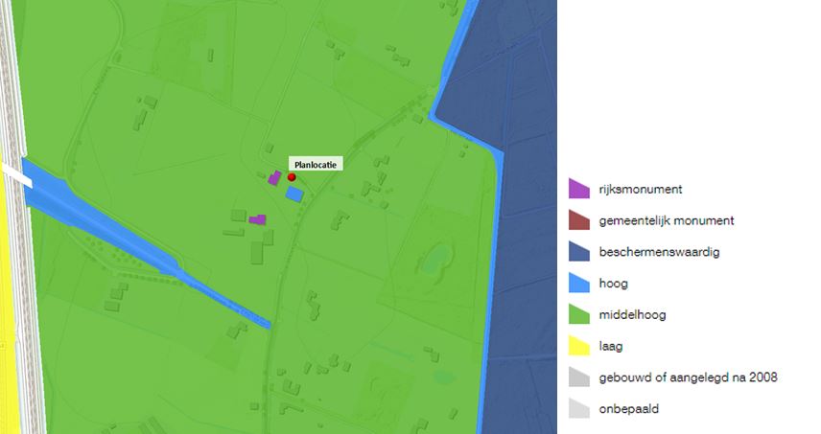This screenshot has width=821, height=434.
Task: Click the onbepaald light grey swatch
Action: [x=579, y=408]
